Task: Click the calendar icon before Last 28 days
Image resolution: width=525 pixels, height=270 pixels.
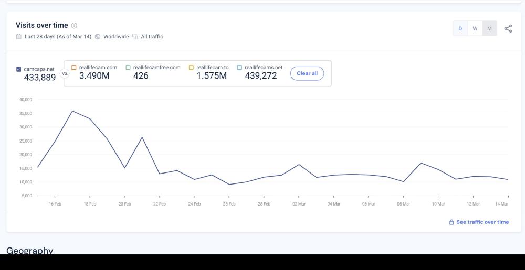Action: point(19,36)
